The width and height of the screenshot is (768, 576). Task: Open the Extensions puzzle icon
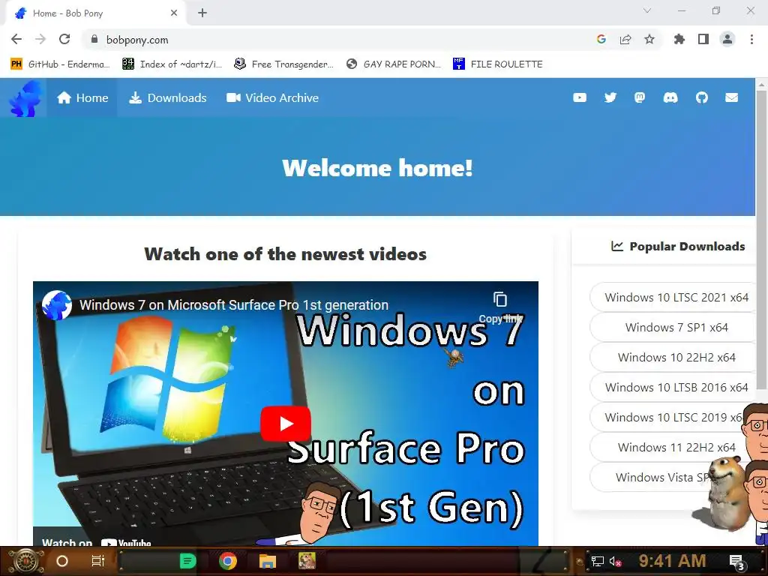pyautogui.click(x=679, y=39)
